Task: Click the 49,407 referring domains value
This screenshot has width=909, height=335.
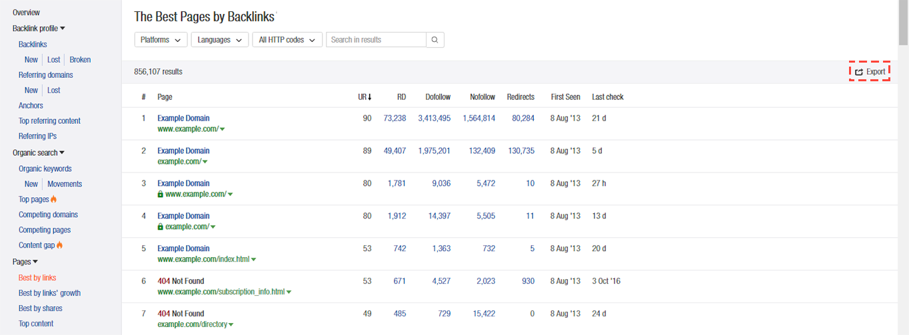Action: coord(395,151)
